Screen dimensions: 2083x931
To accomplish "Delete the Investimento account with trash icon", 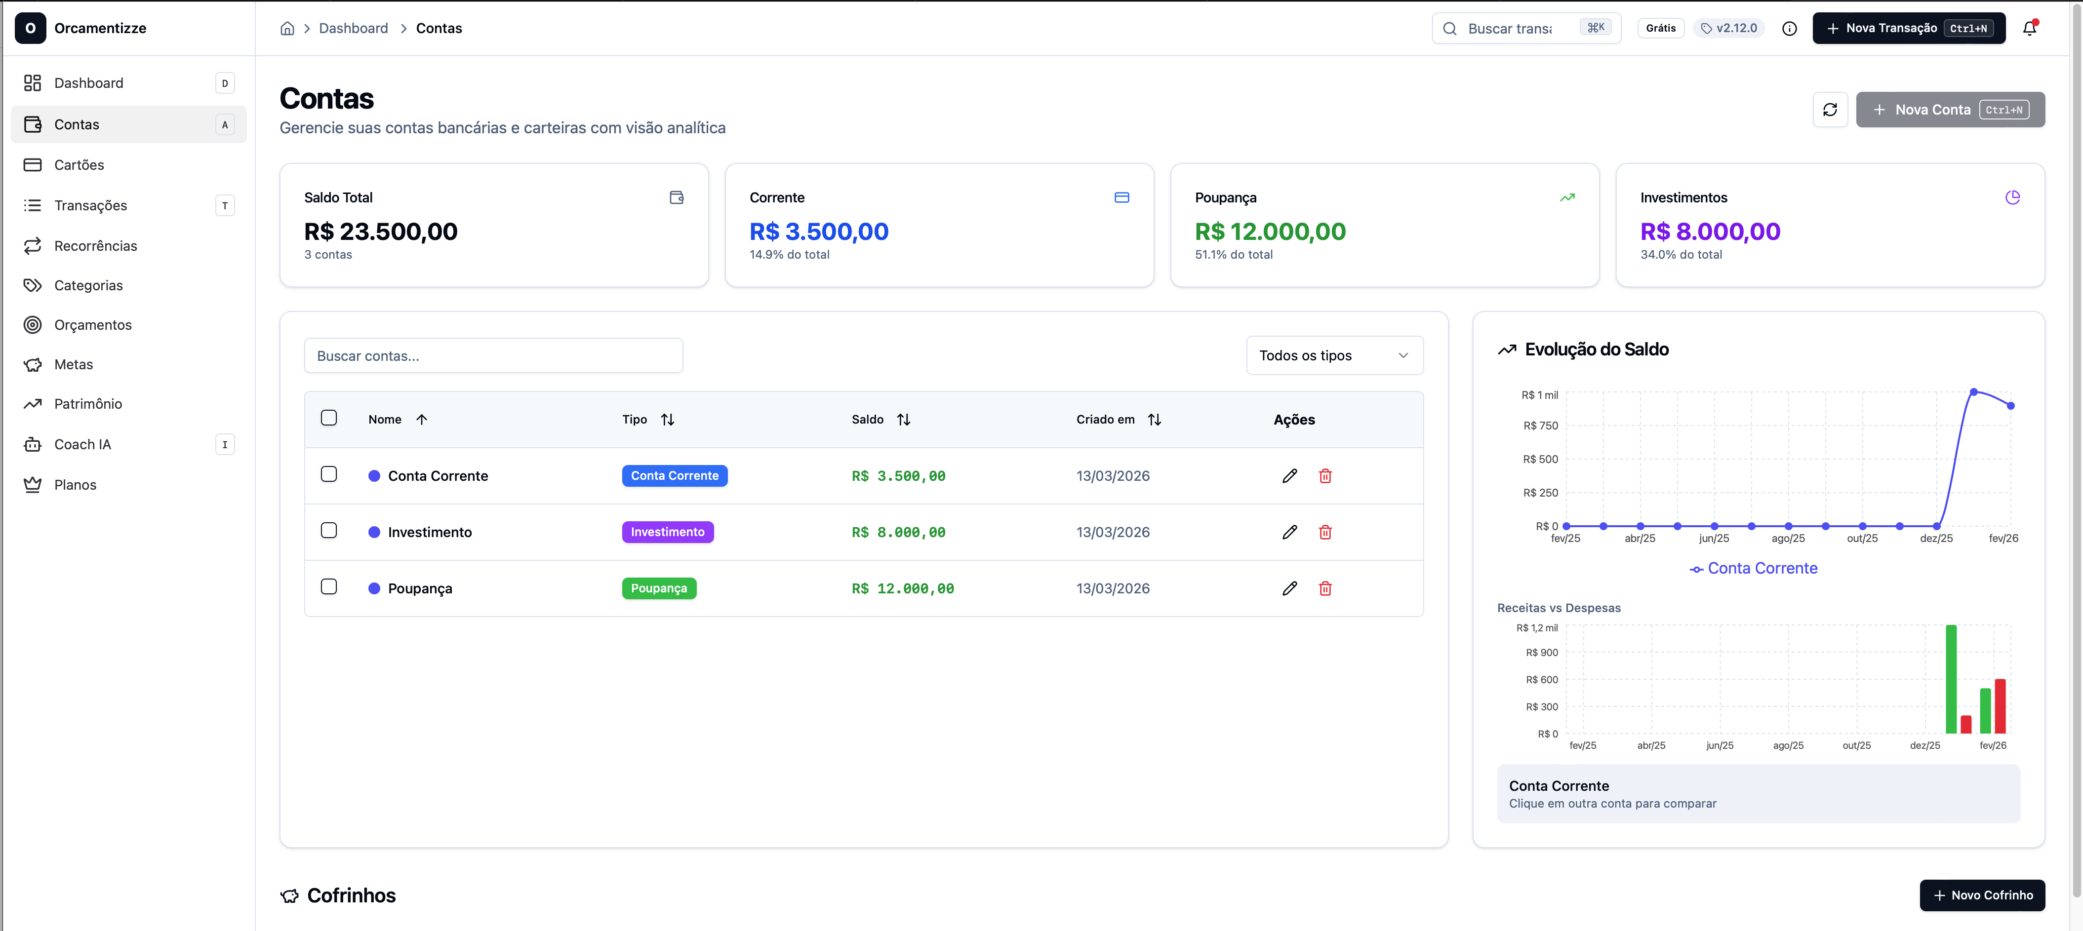I will click(1325, 533).
